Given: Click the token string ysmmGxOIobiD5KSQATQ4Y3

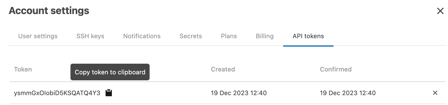Looking at the screenshot, I should tap(57, 93).
